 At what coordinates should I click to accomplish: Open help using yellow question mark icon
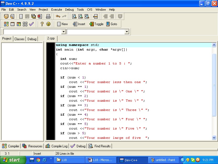[42, 24]
